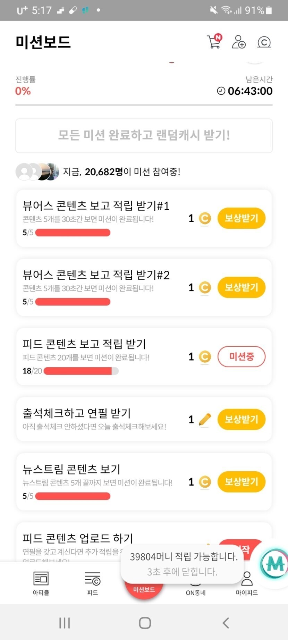Viewport: 288px width, 640px height.
Task: Switch to the 피드 tab
Action: [92, 583]
